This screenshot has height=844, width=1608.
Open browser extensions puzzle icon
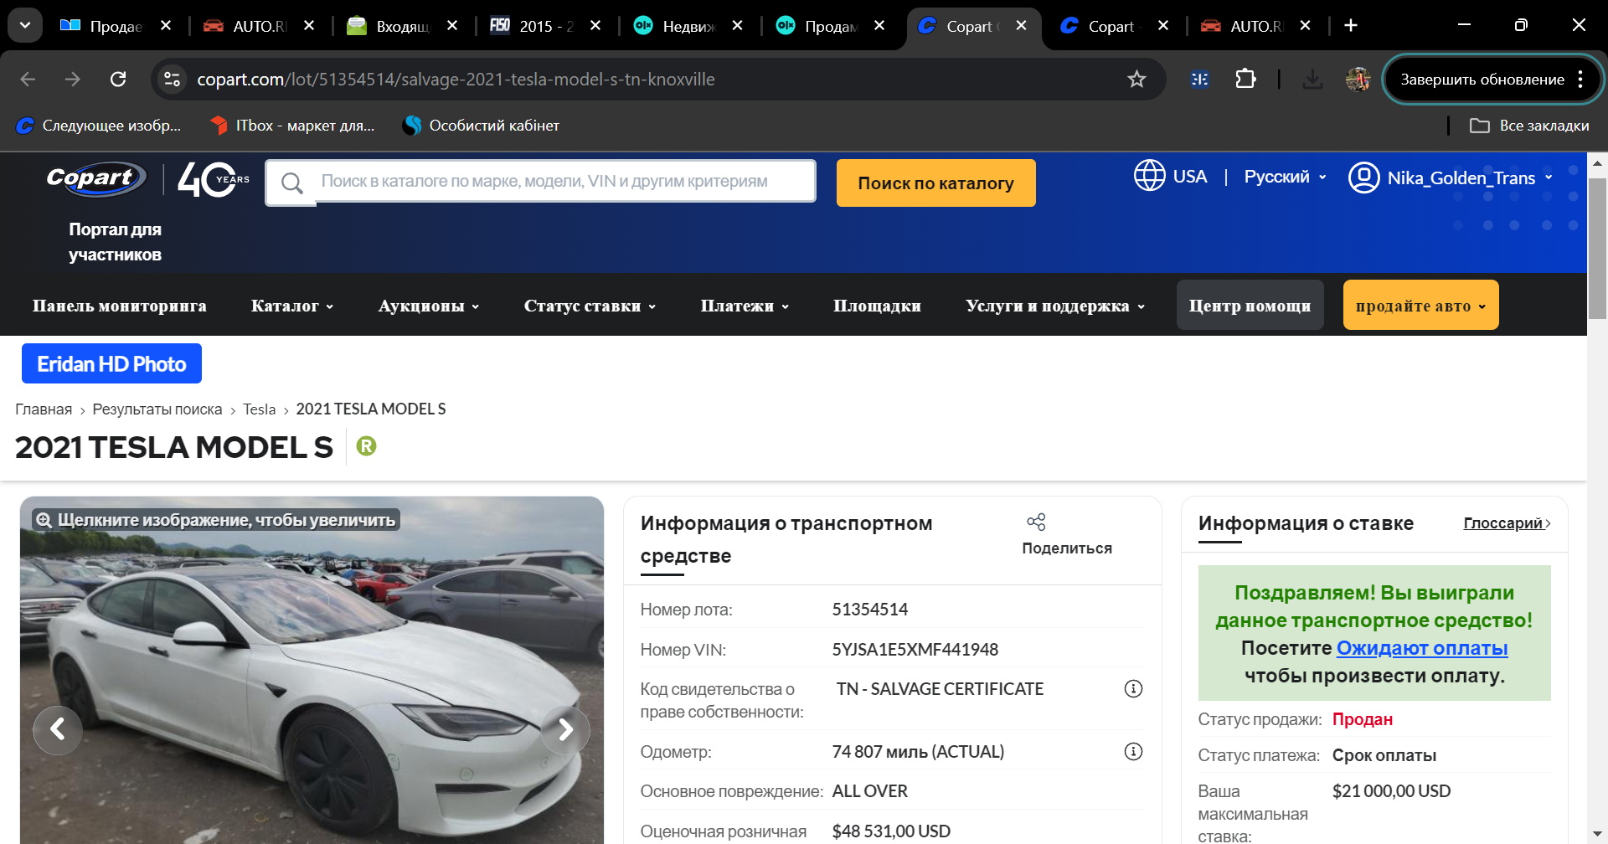(x=1245, y=80)
